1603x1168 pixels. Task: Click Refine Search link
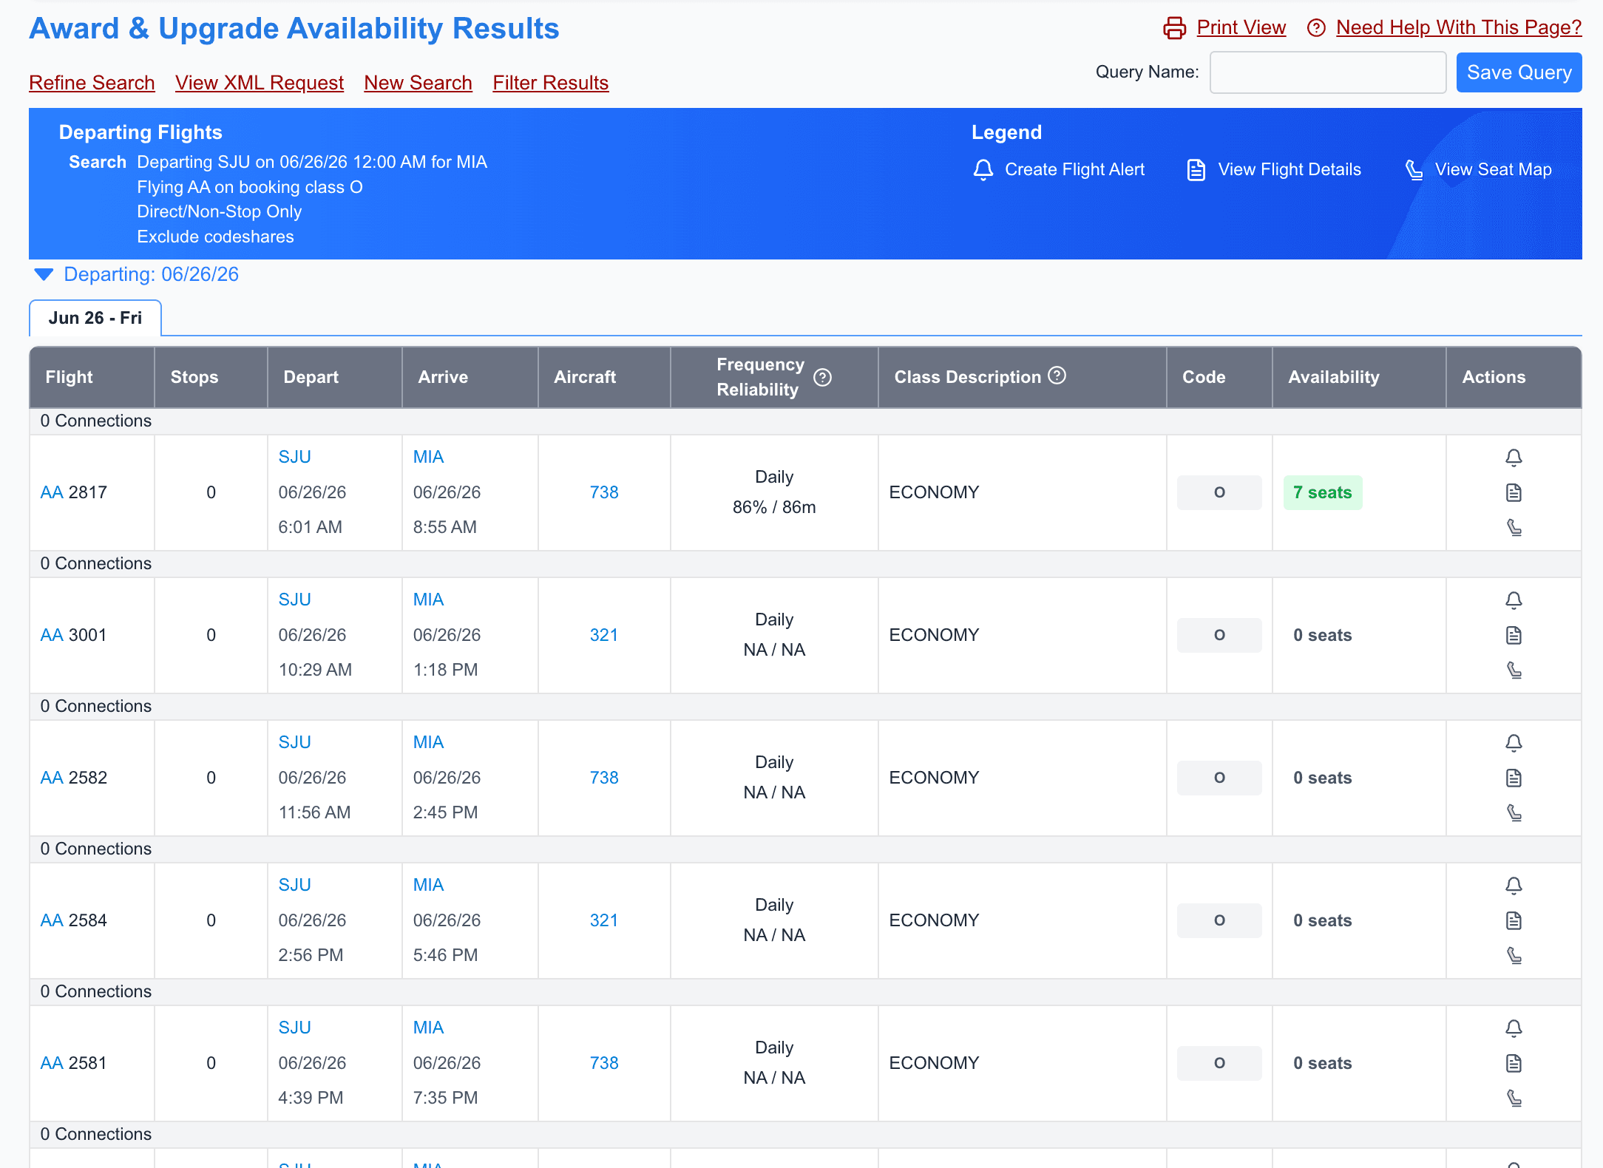click(x=92, y=83)
